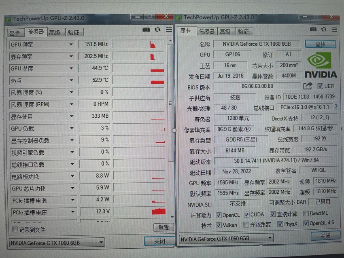Open the 热点 sensor dropdown
This screenshot has width=344, height=258.
pos(72,80)
